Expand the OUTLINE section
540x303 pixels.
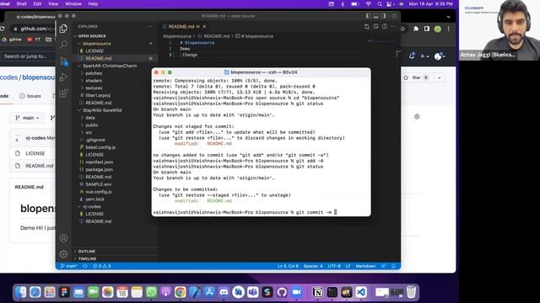[x=86, y=251]
